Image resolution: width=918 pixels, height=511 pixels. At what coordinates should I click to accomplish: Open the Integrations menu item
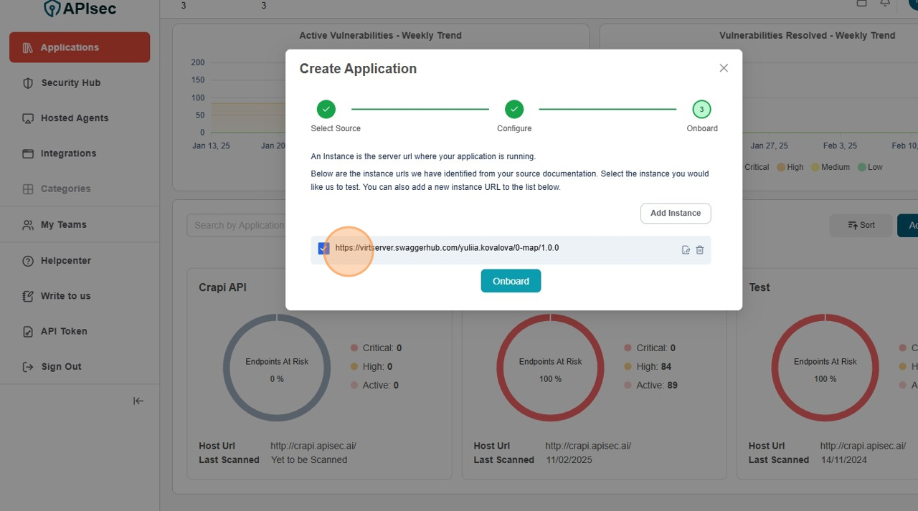pos(68,153)
